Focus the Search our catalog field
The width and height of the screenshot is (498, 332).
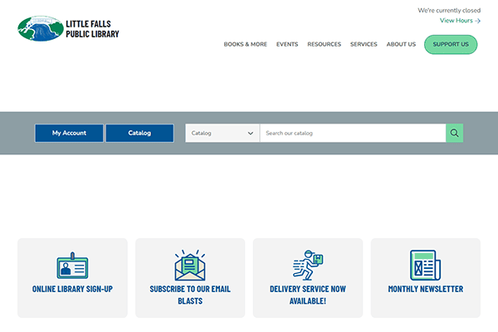point(353,133)
